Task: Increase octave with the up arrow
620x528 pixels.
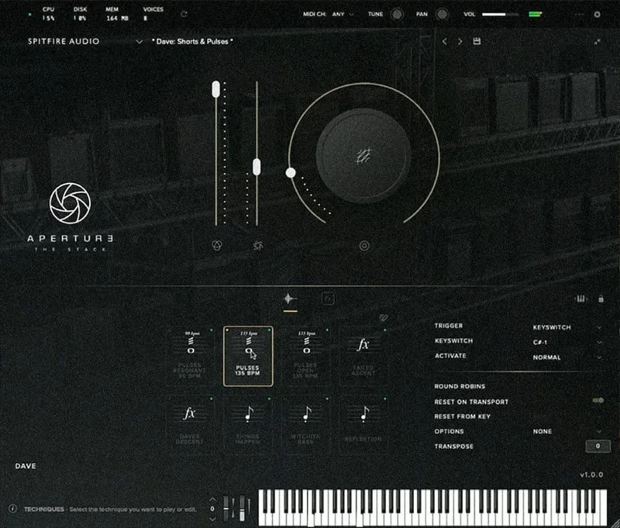Action: (212, 499)
